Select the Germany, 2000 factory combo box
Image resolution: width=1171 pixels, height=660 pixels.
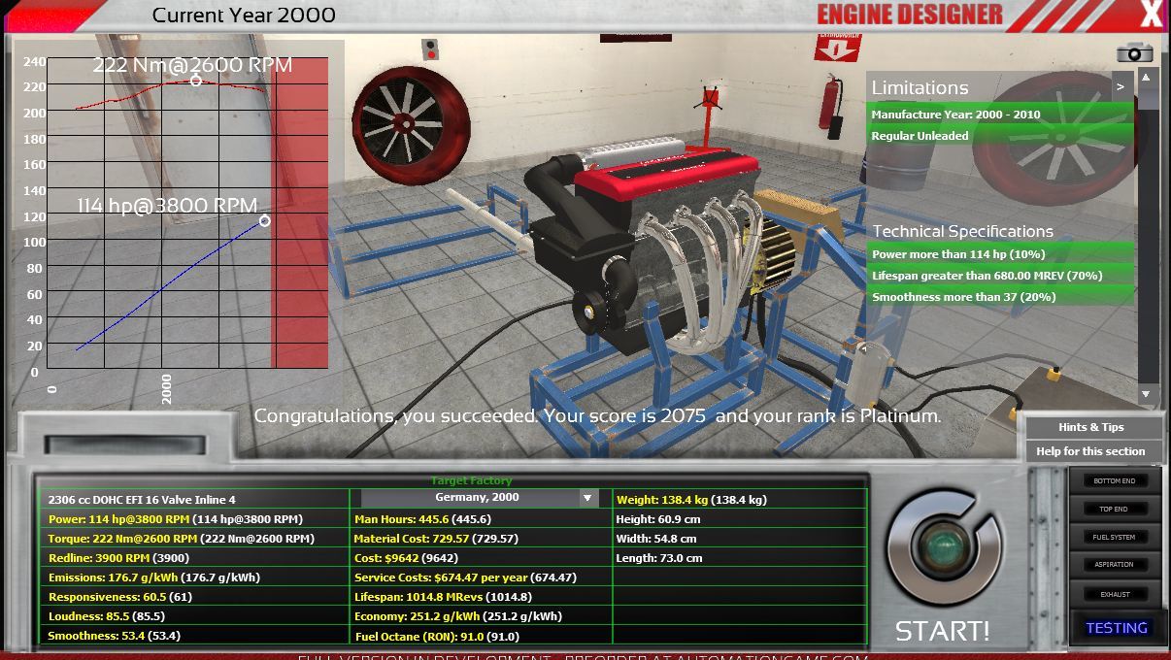pos(478,498)
